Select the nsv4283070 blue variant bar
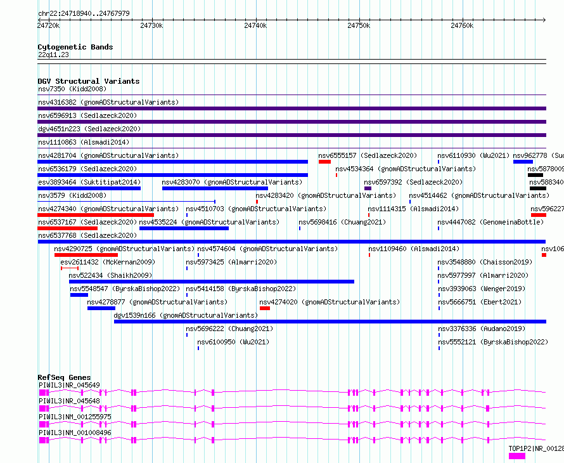The image size is (564, 463). point(215,188)
